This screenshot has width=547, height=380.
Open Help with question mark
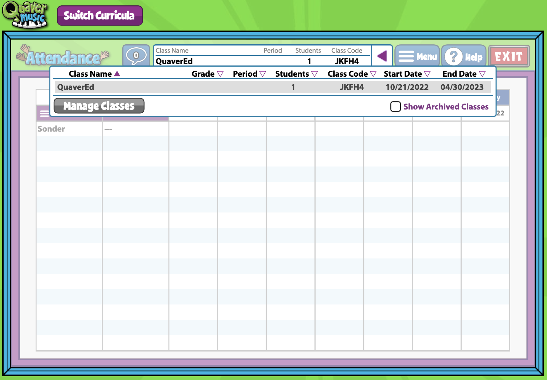[463, 56]
